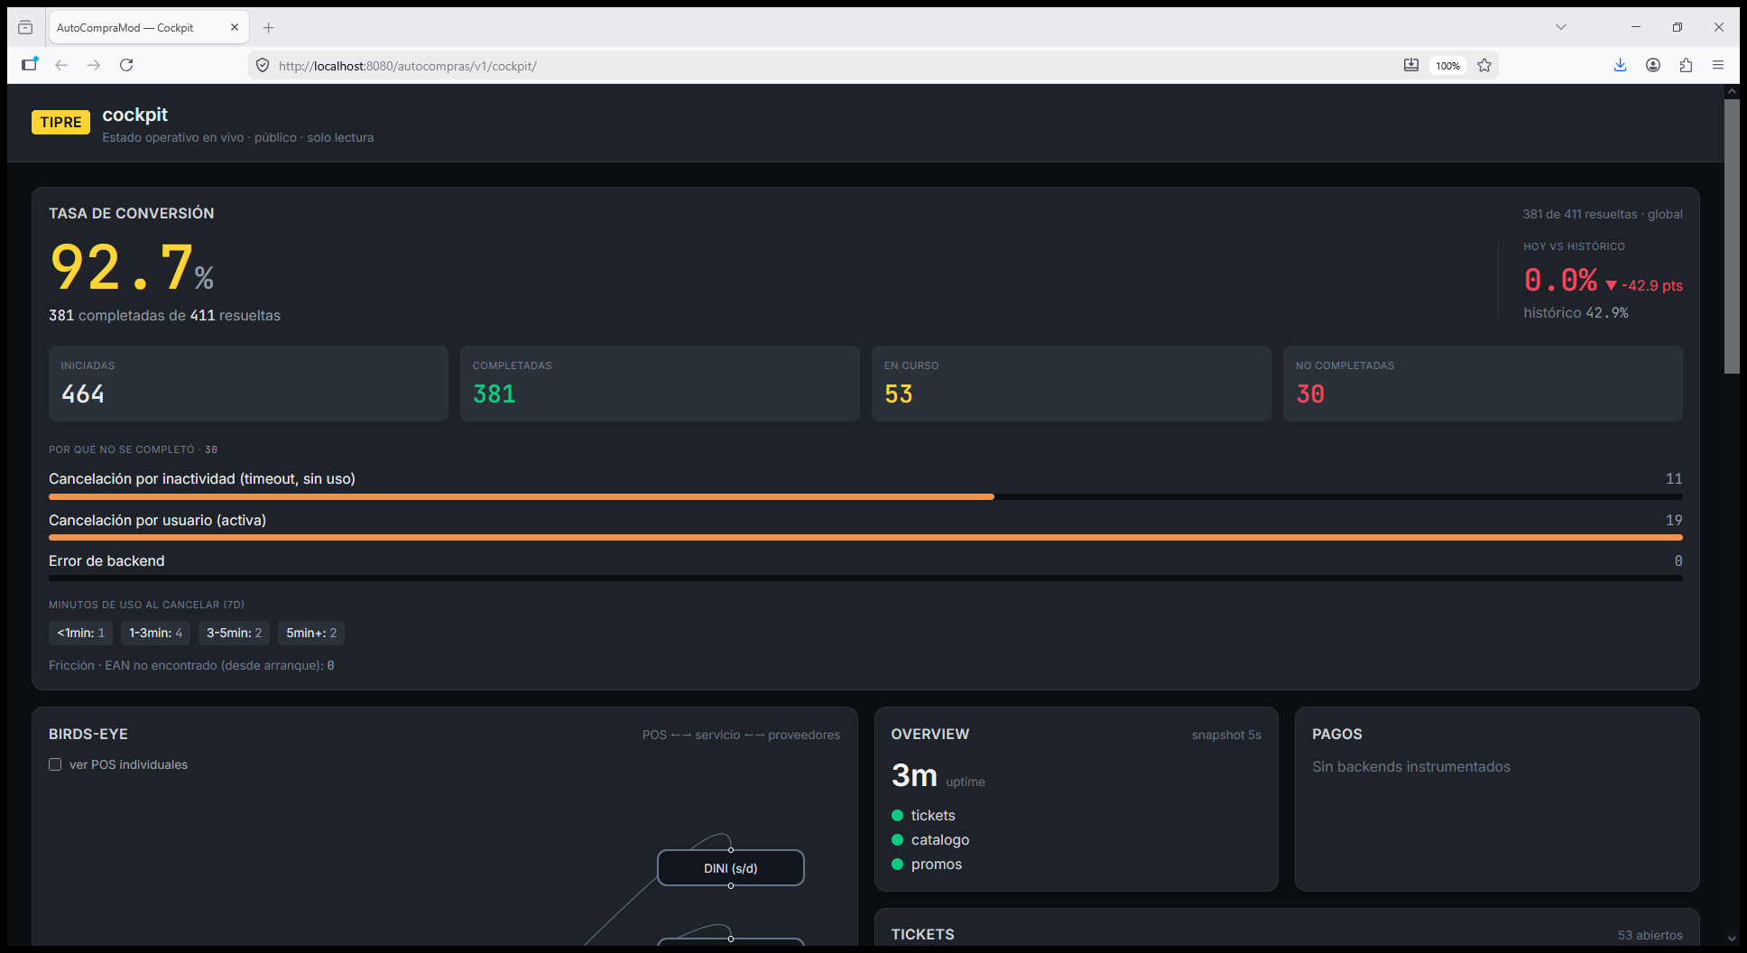
Task: Click the -42.9 pts delta indicator
Action: [x=1643, y=285]
